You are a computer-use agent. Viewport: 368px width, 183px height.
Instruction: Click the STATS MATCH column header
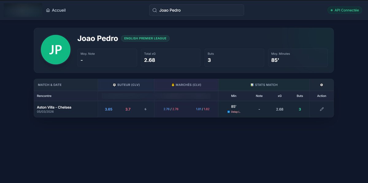coord(264,85)
